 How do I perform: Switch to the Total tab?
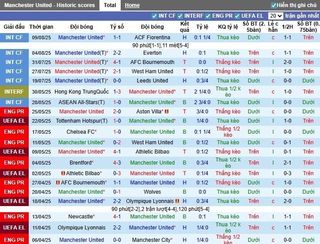tap(110, 5)
